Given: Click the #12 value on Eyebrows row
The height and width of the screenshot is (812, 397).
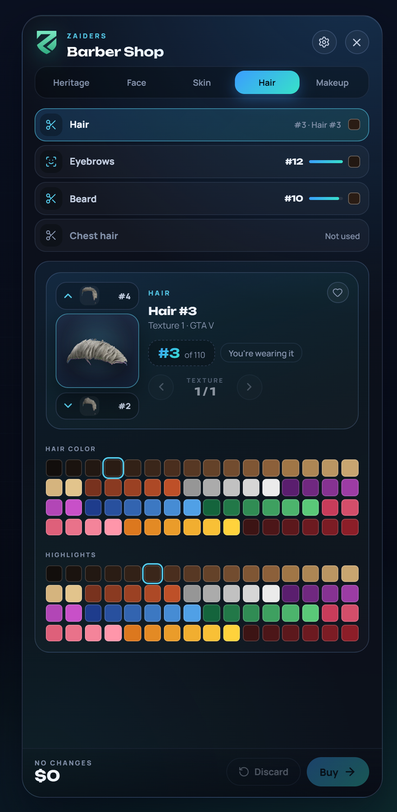Looking at the screenshot, I should [294, 161].
